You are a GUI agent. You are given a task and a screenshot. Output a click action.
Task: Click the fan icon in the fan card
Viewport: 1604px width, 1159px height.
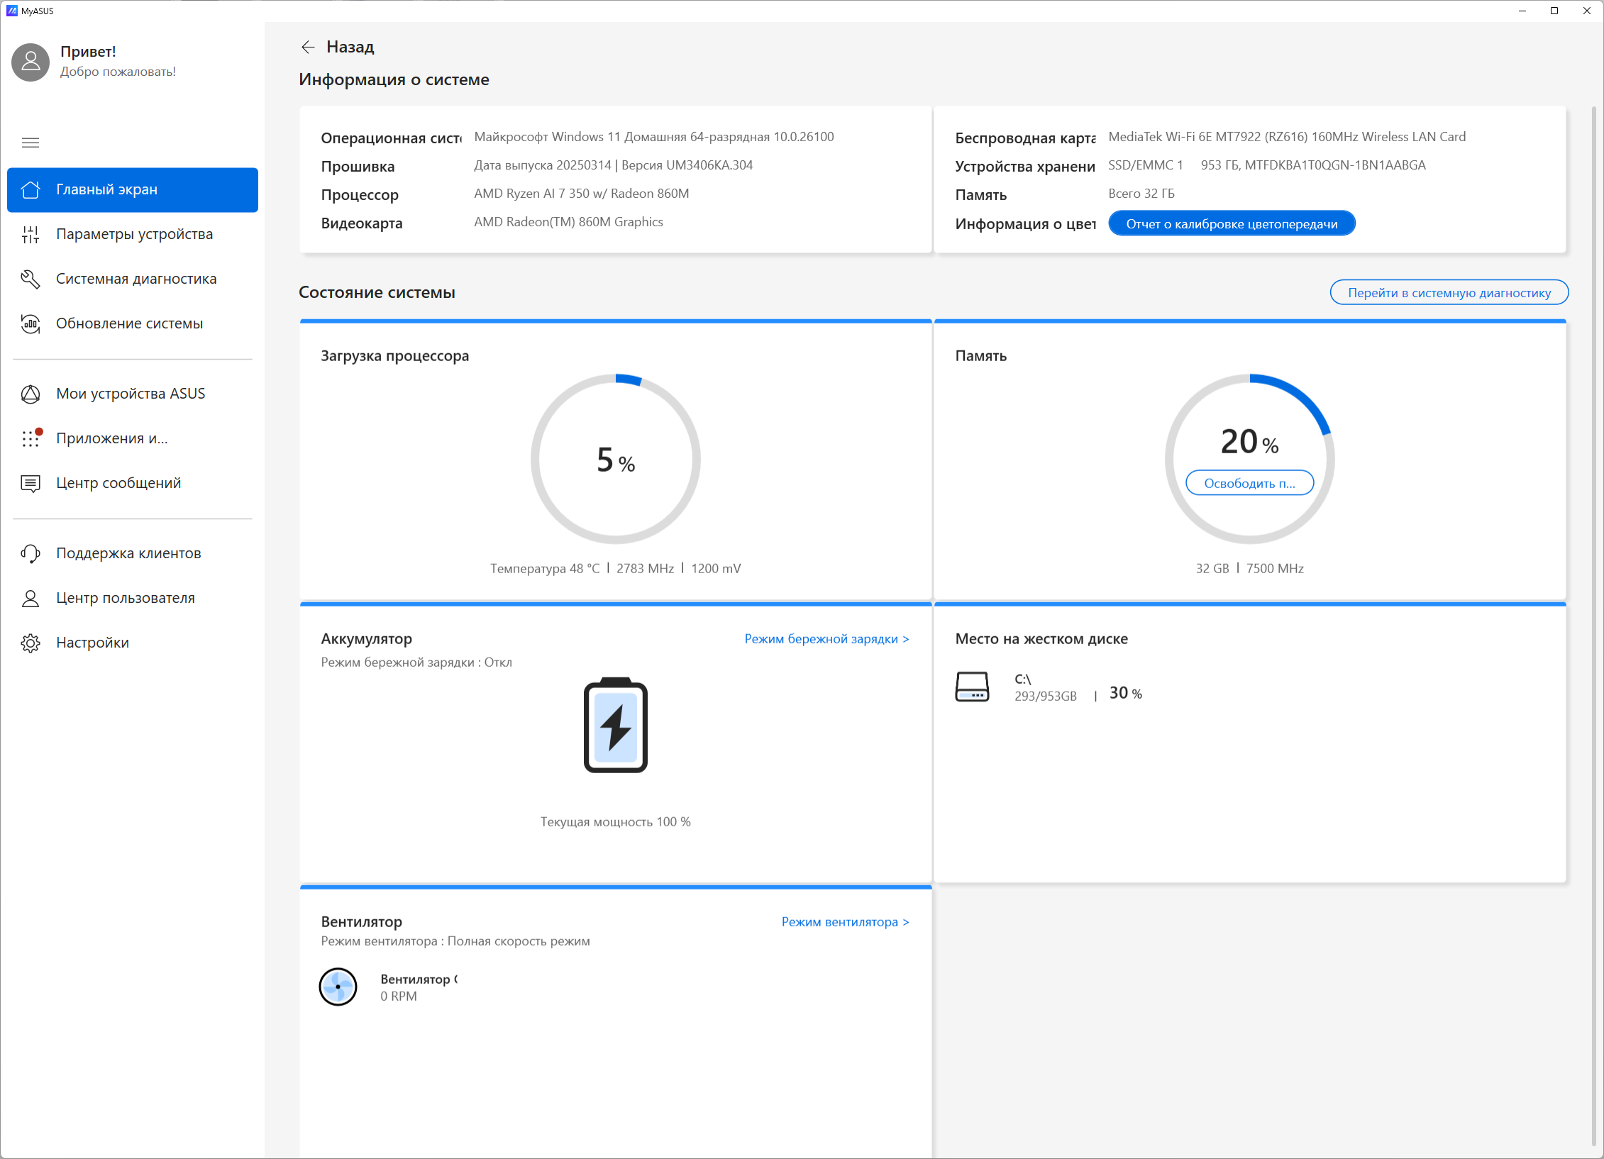pos(338,987)
